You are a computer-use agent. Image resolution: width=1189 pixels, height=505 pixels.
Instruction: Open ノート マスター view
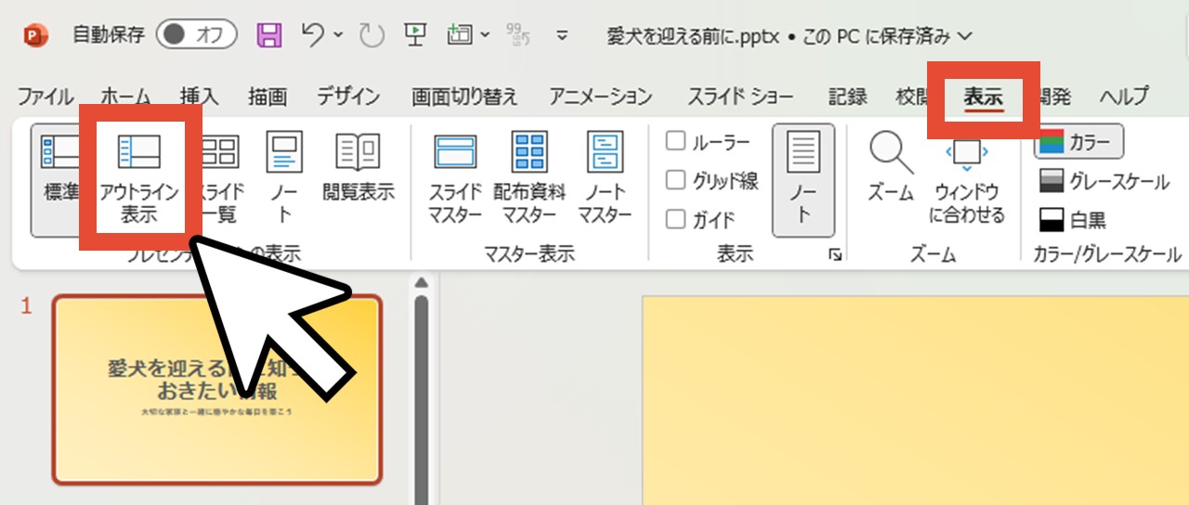[605, 179]
